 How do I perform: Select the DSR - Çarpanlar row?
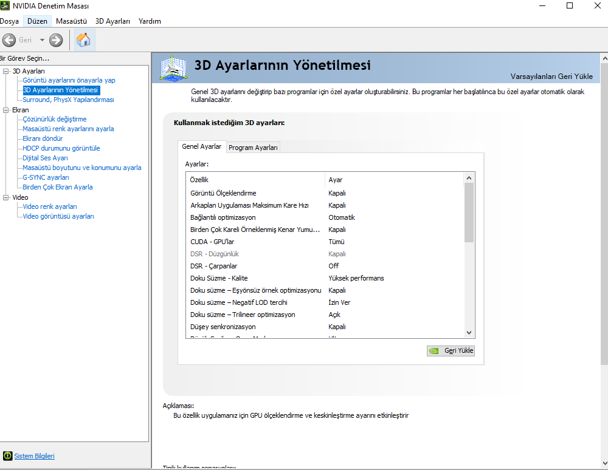coord(325,266)
